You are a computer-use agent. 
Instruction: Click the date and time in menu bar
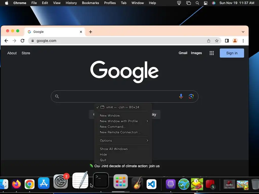tap(237, 3)
